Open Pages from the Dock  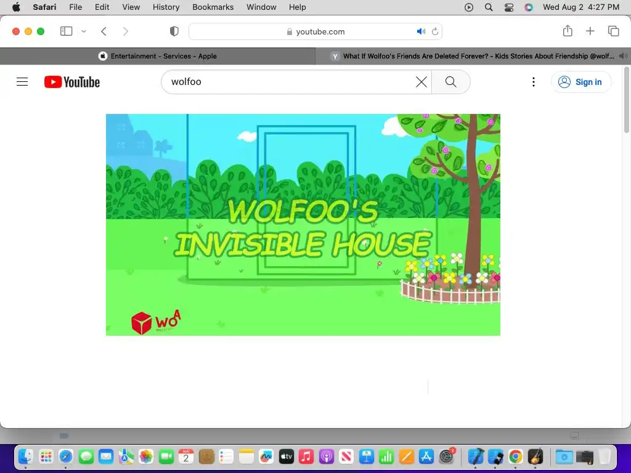407,456
